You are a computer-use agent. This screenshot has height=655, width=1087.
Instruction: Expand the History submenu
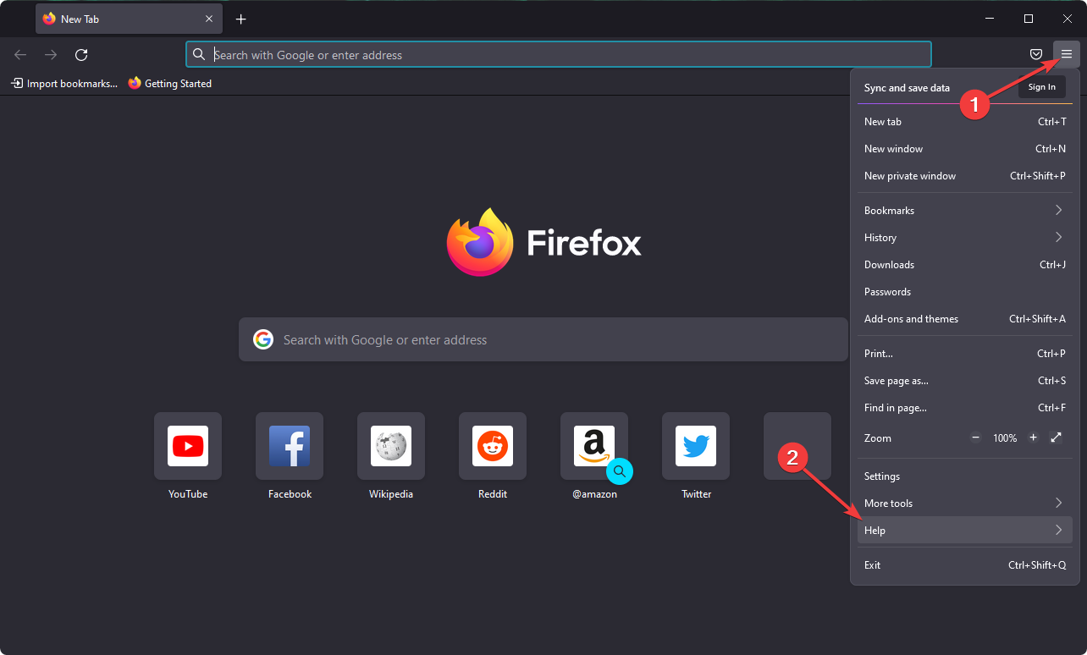click(x=965, y=237)
